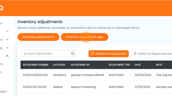
Task: Sort by the Location column header
Action: [x=59, y=65]
